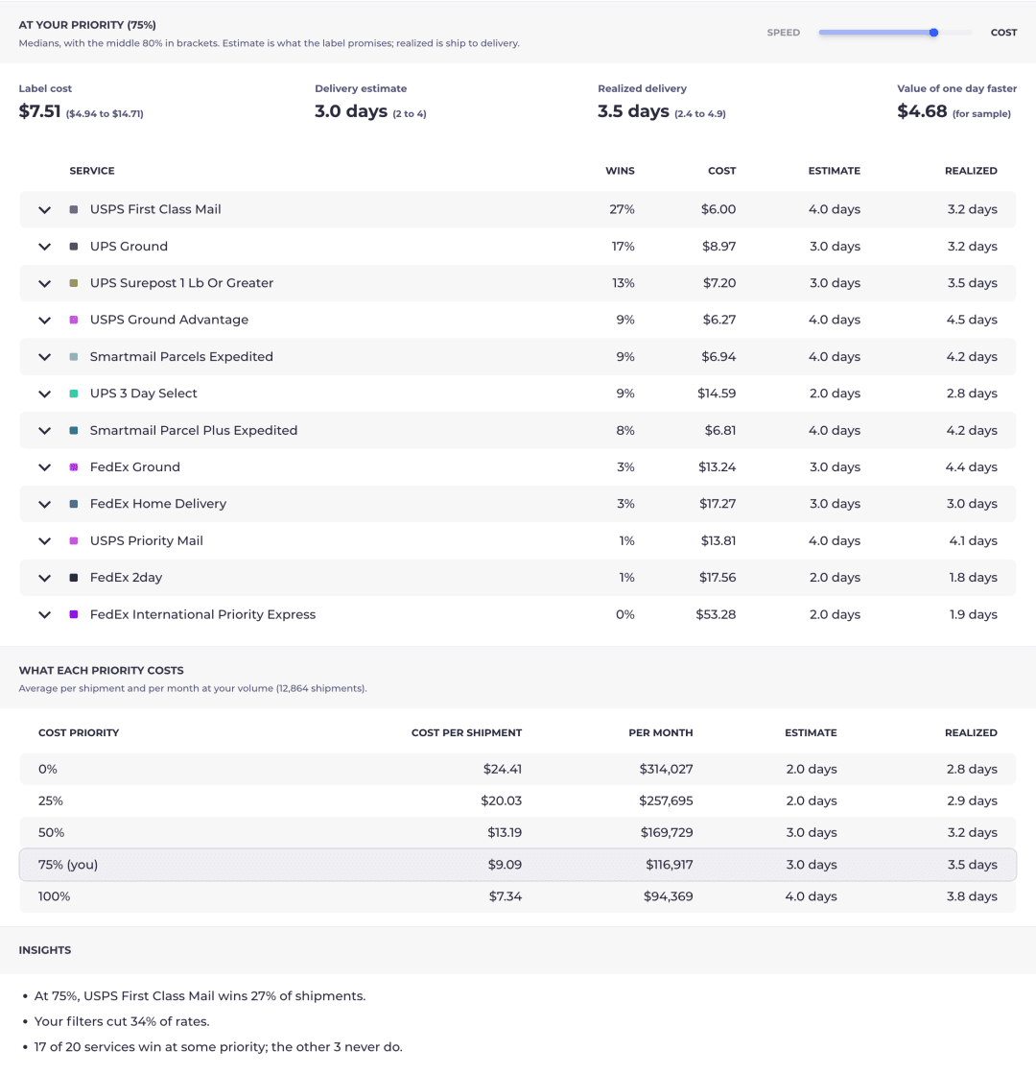Click FedEx International Priority Express violet swatch
The width and height of the screenshot is (1036, 1074).
pos(74,614)
